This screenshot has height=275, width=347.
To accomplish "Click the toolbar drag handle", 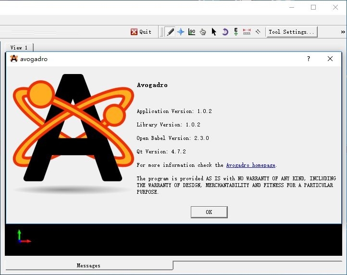I will [162, 32].
